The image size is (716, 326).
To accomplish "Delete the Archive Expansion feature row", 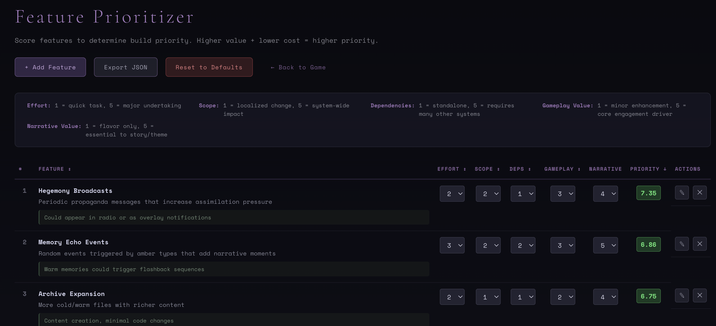I will (x=700, y=296).
